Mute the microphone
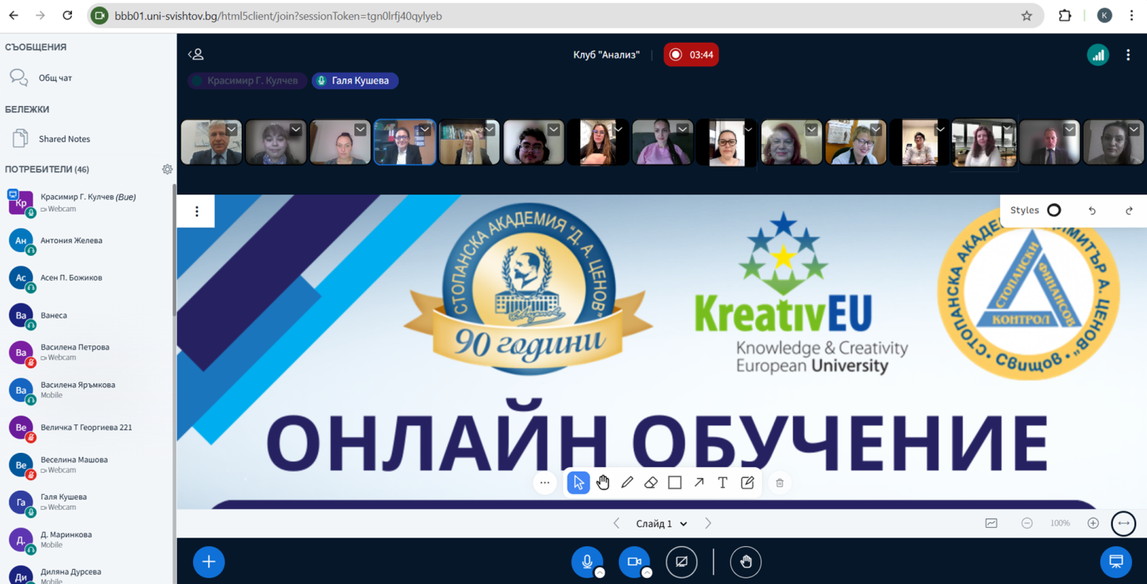Screen dimensions: 1147x584 click(587, 562)
